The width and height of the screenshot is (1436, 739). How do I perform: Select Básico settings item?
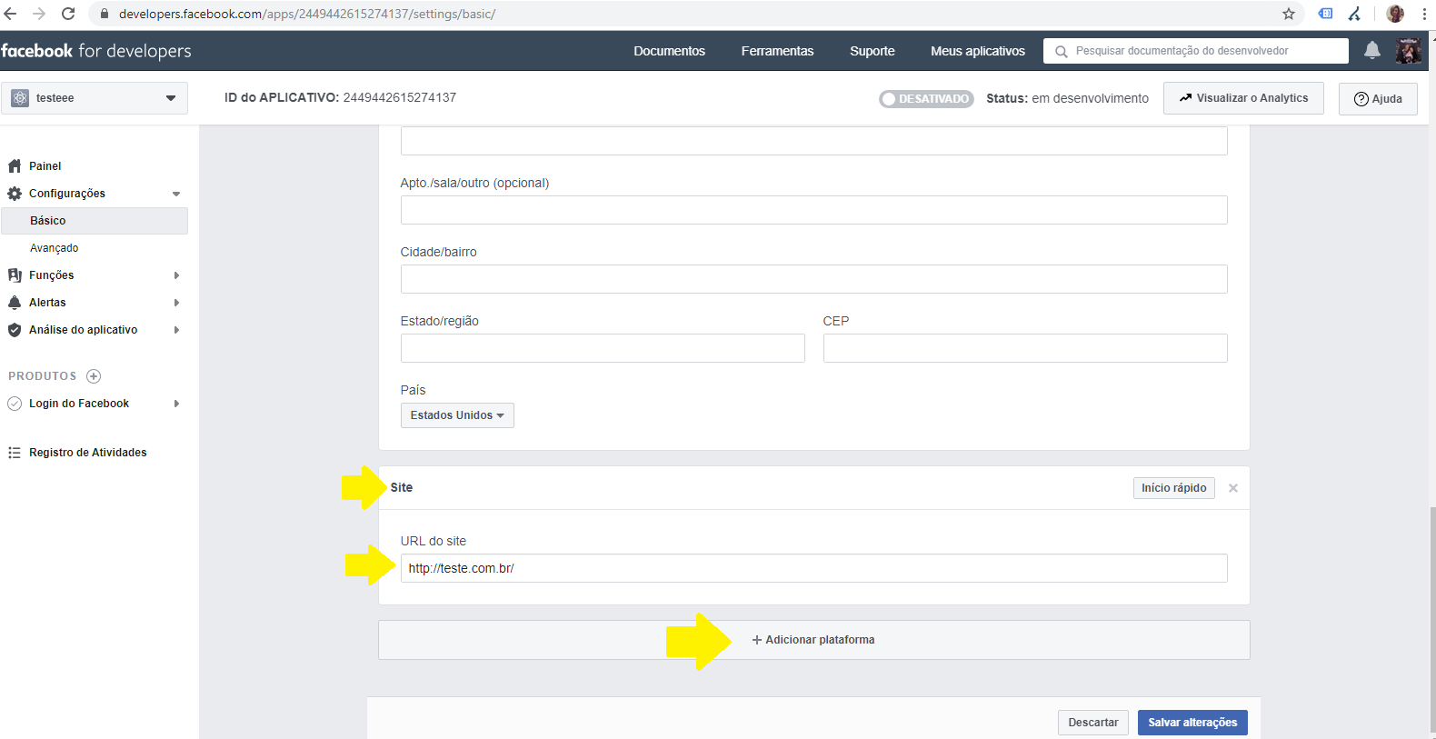pos(95,221)
